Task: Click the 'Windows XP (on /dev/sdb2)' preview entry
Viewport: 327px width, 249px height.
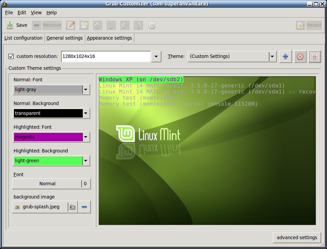Action: click(141, 79)
